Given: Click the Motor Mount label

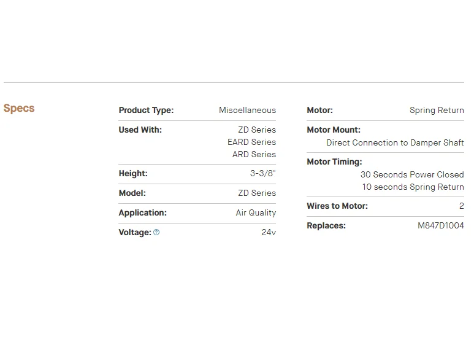Looking at the screenshot, I should coord(334,130).
